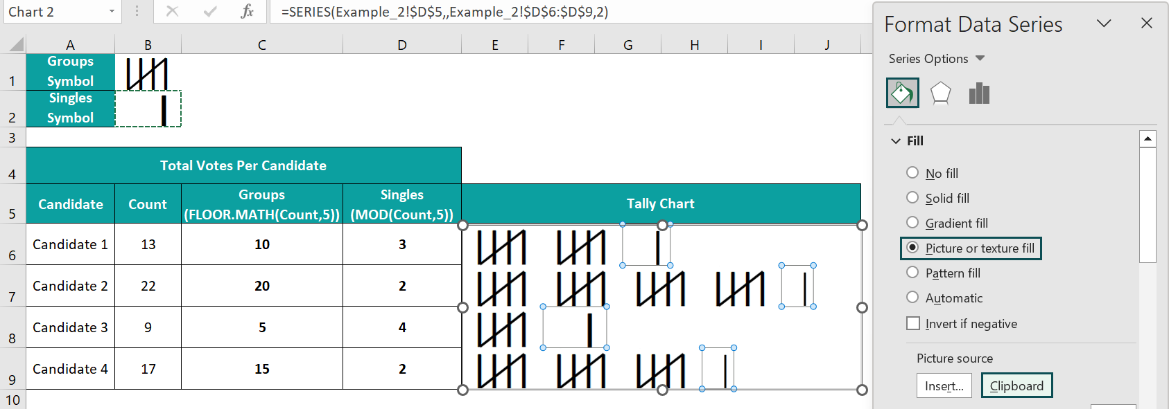Image resolution: width=1169 pixels, height=409 pixels.
Task: Click the Groups value 20 cell
Action: click(262, 286)
